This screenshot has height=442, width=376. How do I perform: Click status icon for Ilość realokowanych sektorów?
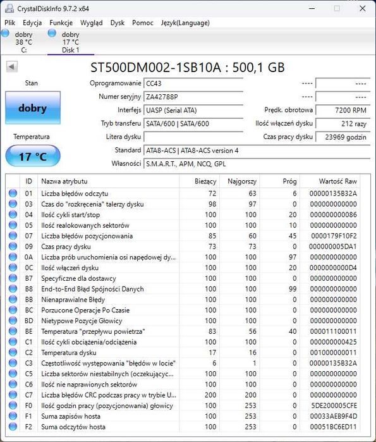tap(13, 225)
